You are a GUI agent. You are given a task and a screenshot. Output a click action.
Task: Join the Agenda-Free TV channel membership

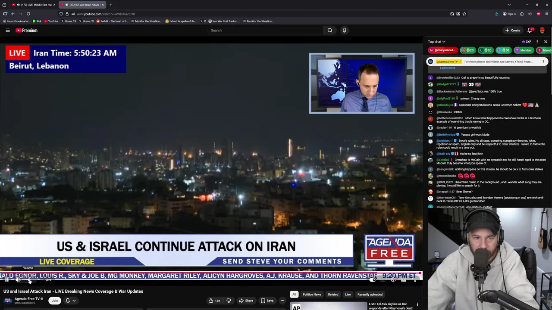(x=55, y=301)
